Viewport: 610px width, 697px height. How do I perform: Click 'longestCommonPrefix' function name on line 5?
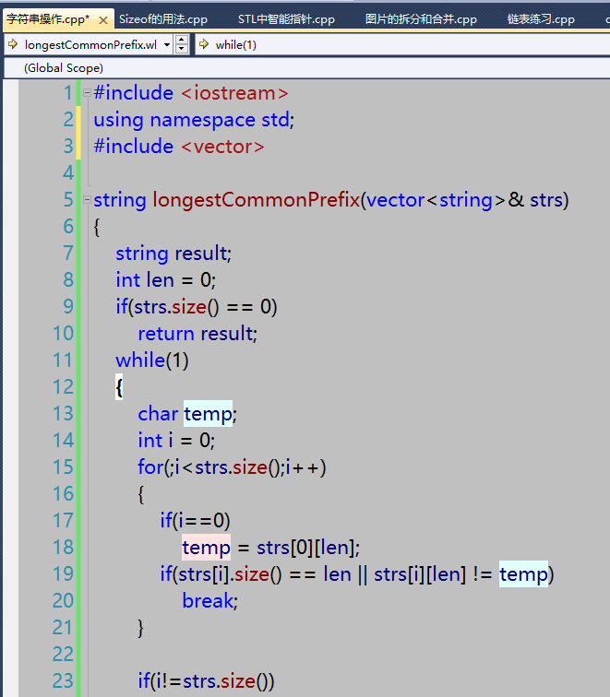click(x=256, y=200)
